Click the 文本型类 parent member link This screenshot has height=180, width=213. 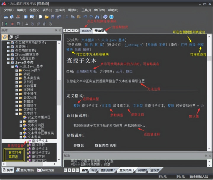[x=89, y=40]
